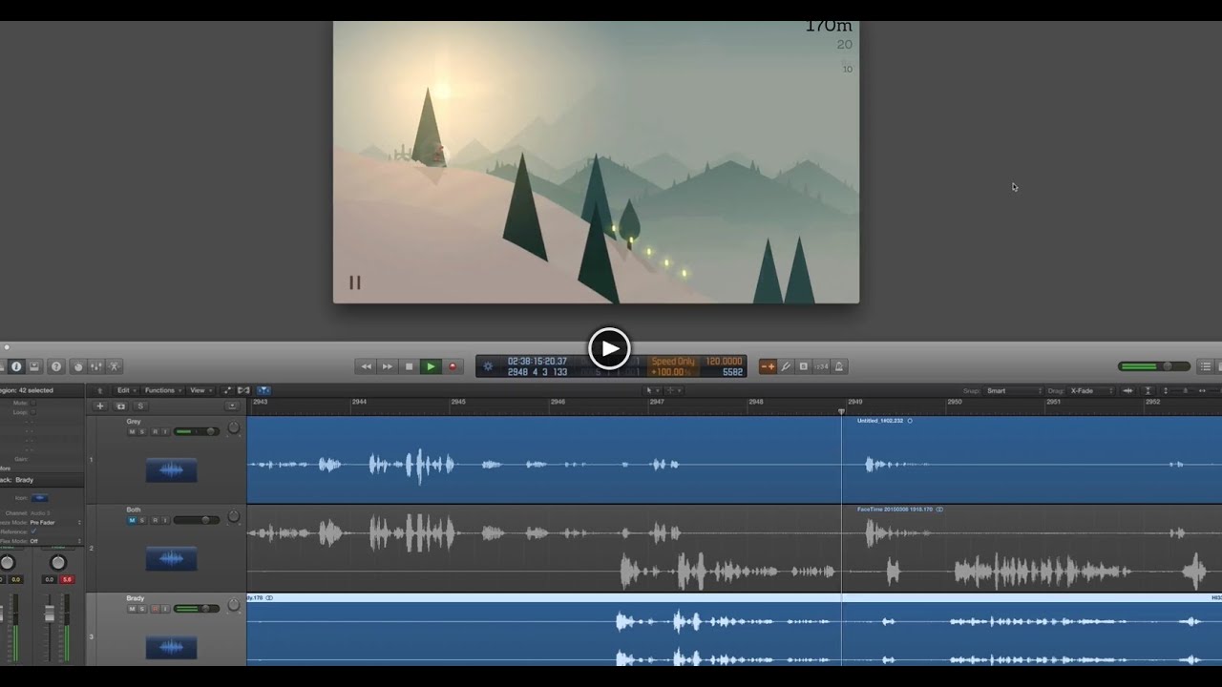The width and height of the screenshot is (1222, 687).
Task: Click the large white video play overlay
Action: 609,348
